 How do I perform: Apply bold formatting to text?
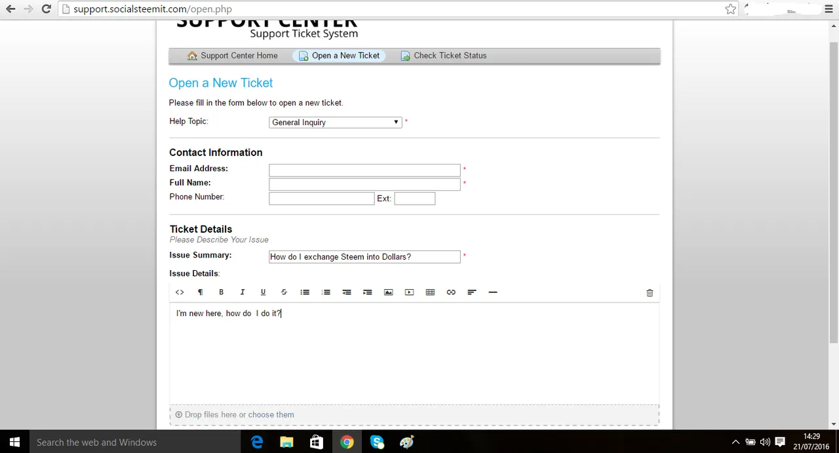click(222, 292)
